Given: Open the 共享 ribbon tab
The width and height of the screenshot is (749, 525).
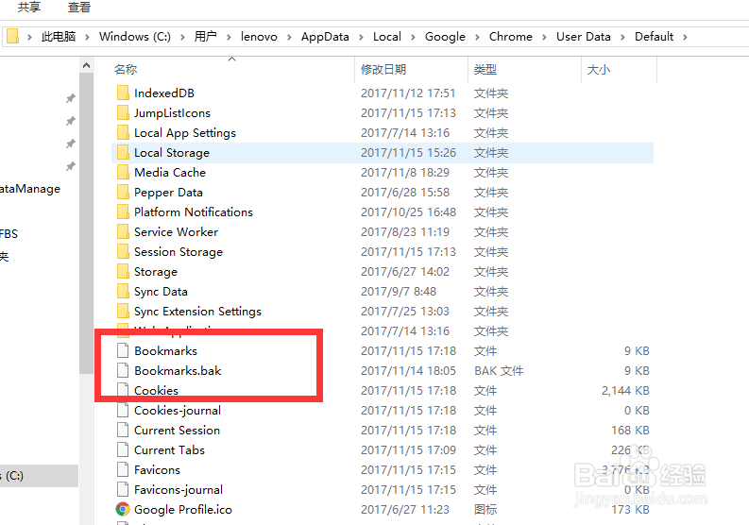Looking at the screenshot, I should (x=29, y=7).
